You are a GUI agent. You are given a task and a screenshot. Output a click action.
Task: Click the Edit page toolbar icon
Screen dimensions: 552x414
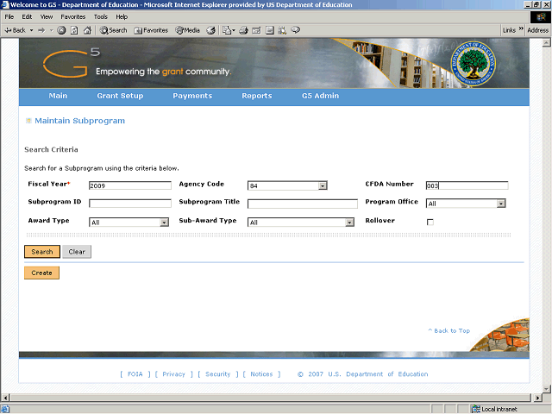pyautogui.click(x=256, y=30)
